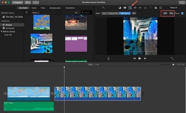Swap Ken Burns start and end
This screenshot has width=186, height=113.
pos(134,13)
